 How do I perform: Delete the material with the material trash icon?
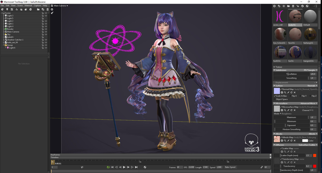click(x=293, y=6)
